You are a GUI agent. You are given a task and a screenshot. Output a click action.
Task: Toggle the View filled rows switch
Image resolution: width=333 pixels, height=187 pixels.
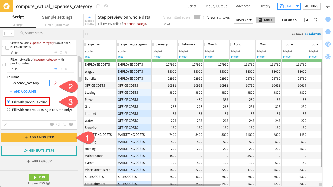(198, 17)
